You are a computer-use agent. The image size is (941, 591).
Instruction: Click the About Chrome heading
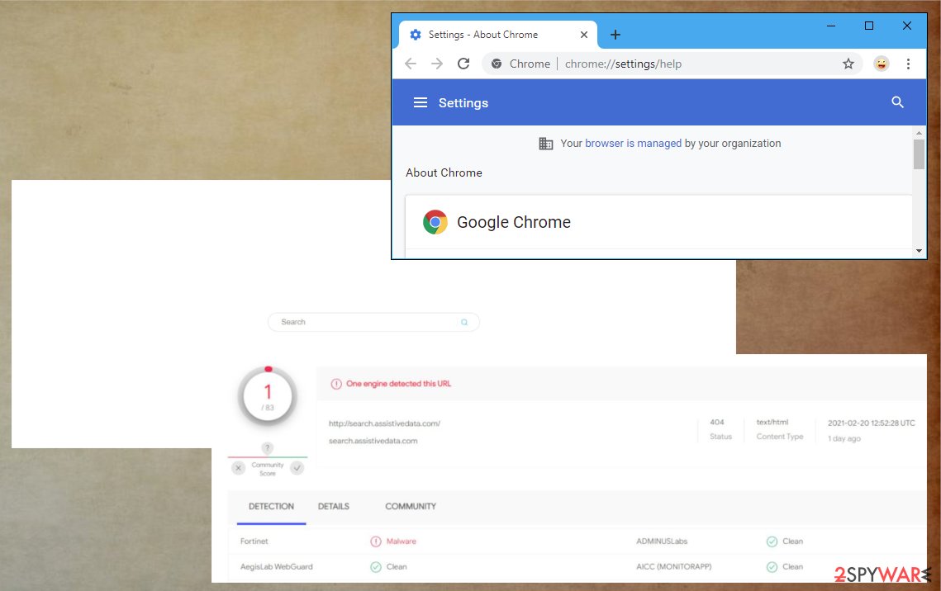point(444,173)
